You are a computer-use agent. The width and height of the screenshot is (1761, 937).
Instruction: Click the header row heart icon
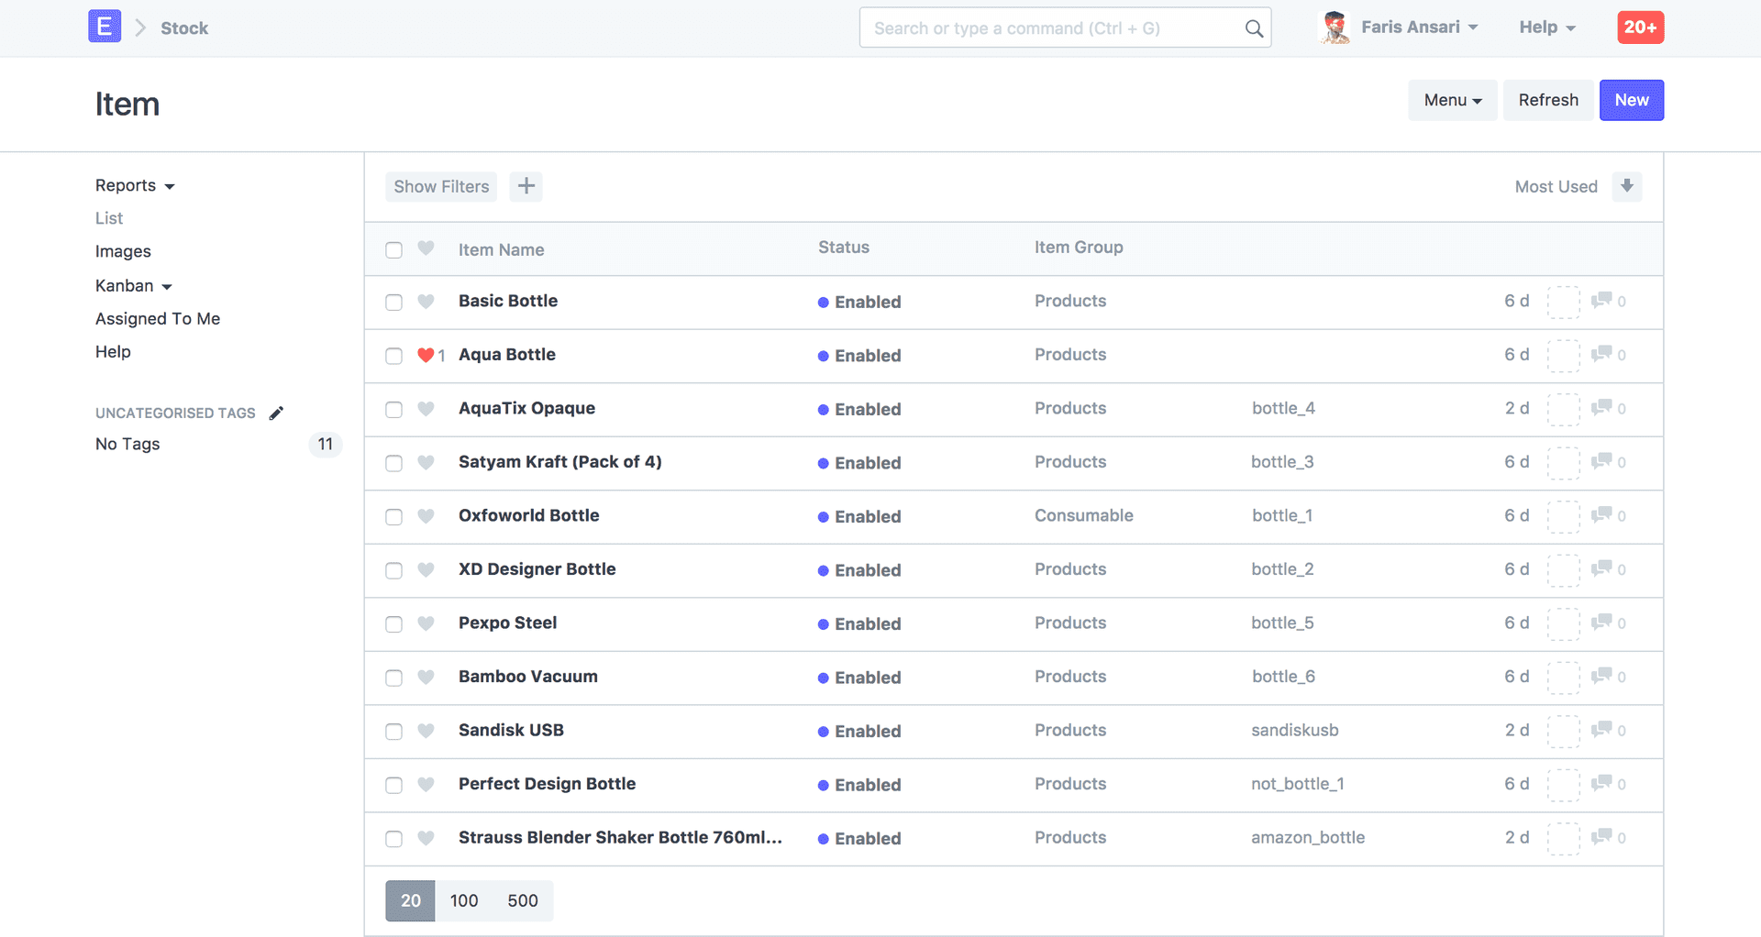coord(426,248)
